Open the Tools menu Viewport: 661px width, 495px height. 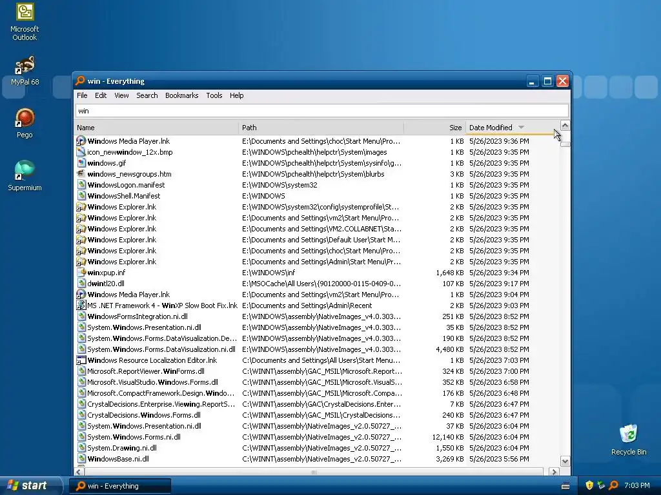point(214,95)
